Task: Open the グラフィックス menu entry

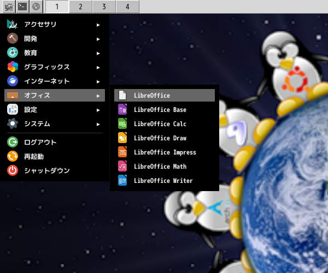Action: click(x=55, y=67)
